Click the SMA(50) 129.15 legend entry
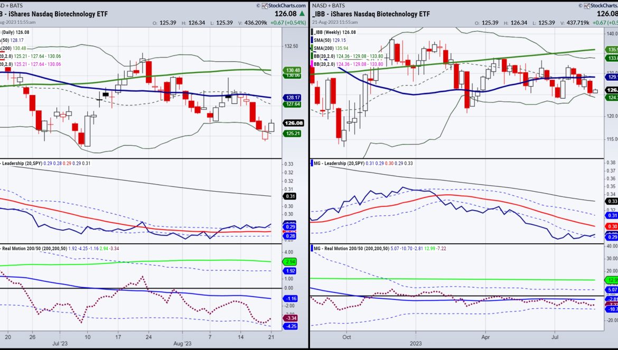 pyautogui.click(x=330, y=40)
